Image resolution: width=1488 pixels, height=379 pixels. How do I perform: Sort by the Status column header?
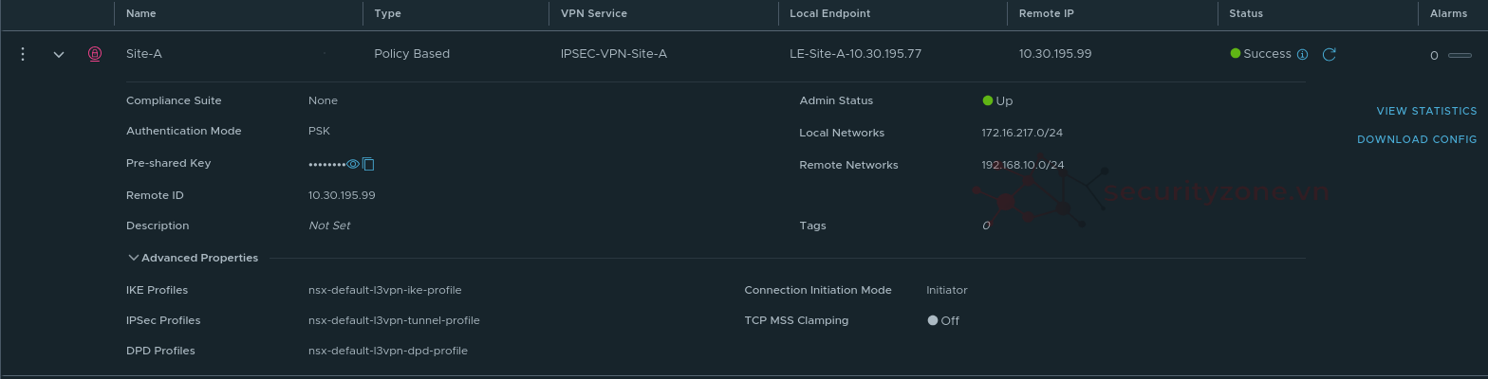1245,13
